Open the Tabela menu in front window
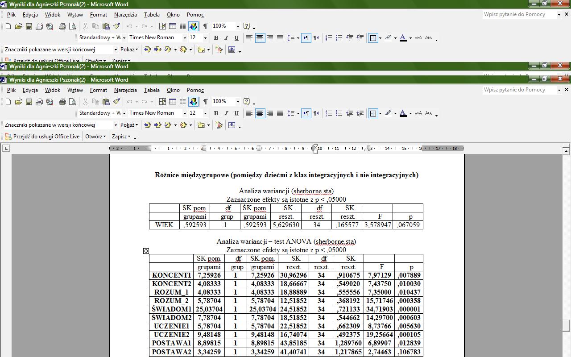The image size is (571, 357). coord(152,90)
